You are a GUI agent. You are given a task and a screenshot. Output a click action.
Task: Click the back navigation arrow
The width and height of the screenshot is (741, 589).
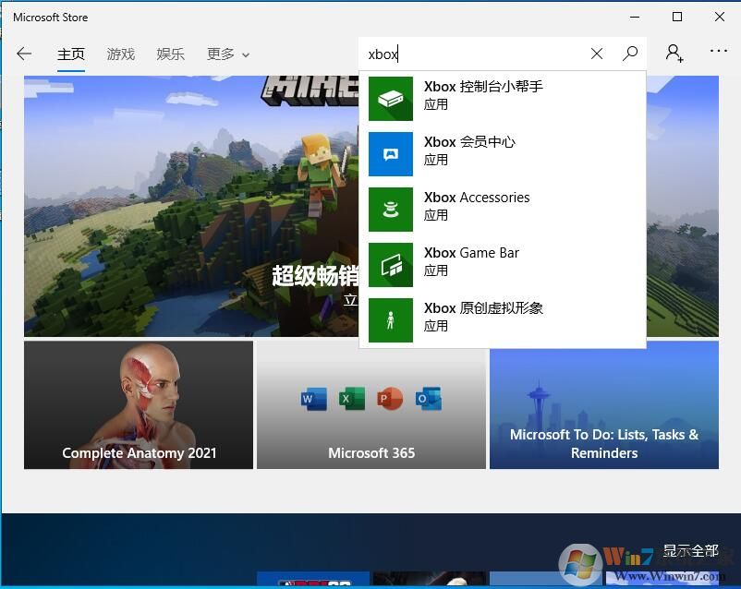(x=24, y=54)
